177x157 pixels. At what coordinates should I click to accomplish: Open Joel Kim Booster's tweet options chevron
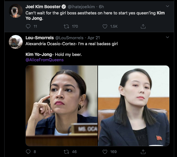[x=167, y=6]
